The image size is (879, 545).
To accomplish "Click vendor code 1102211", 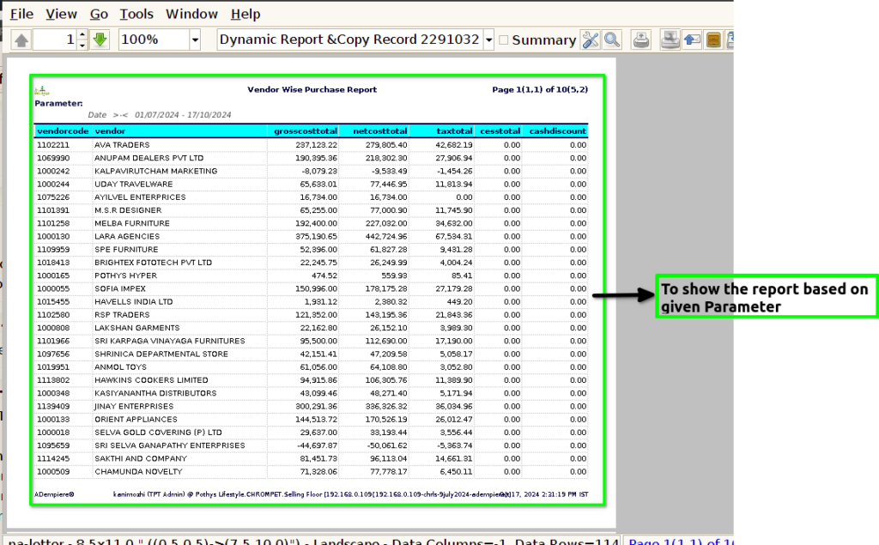I will [x=53, y=145].
